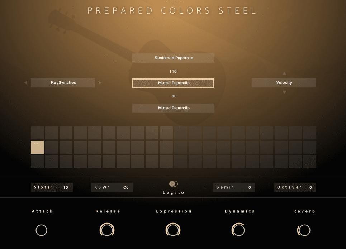Click the velocity value 80
346x249 pixels.
coord(174,96)
